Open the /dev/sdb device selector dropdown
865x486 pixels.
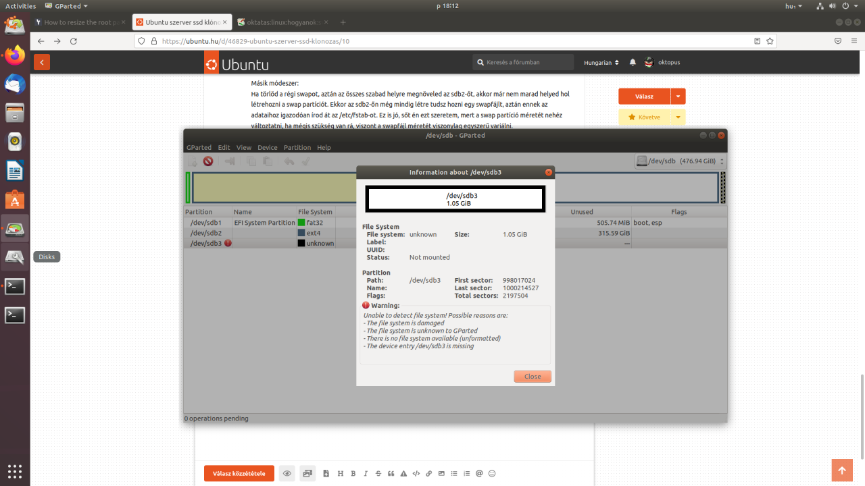pyautogui.click(x=681, y=161)
